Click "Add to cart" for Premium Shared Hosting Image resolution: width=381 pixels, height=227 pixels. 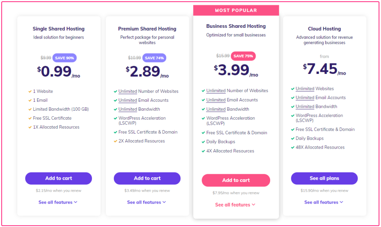point(147,178)
